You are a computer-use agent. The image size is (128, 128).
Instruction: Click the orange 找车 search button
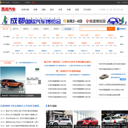[x=111, y=29]
